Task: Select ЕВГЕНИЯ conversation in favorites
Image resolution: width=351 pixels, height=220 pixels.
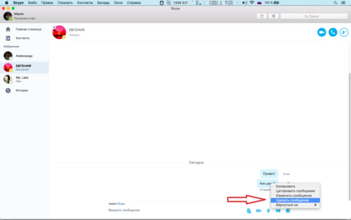Action: [x=24, y=67]
